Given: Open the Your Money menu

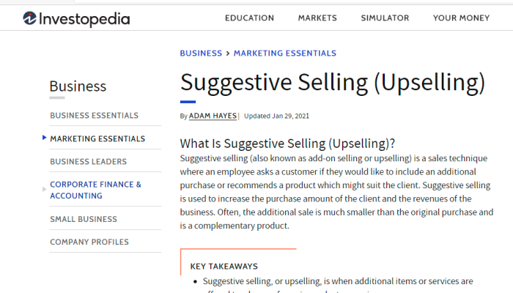Looking at the screenshot, I should [461, 18].
